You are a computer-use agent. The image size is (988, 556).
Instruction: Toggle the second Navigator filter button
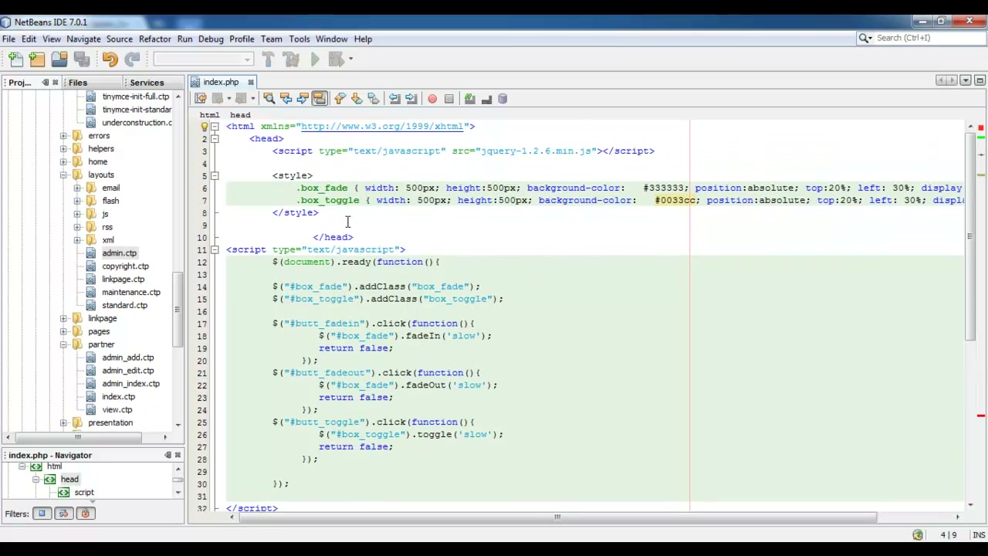click(x=63, y=514)
